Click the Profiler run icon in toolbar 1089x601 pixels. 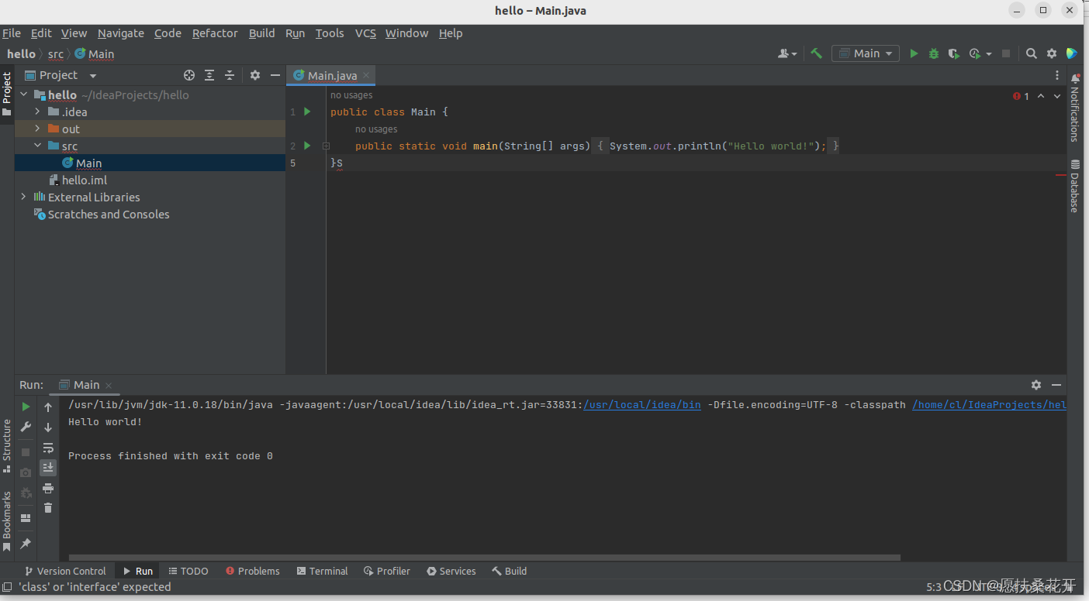pos(975,53)
